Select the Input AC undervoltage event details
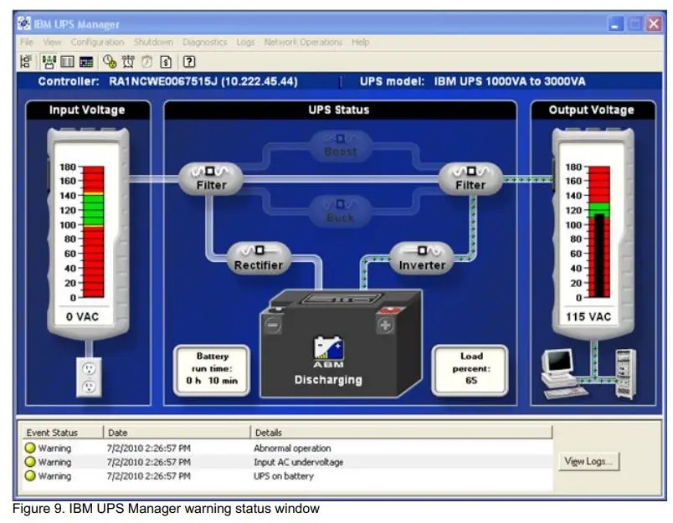The height and width of the screenshot is (523, 673). point(299,462)
